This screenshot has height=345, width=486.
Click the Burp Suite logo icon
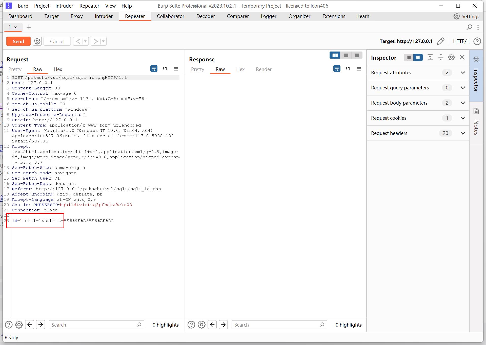(9, 6)
